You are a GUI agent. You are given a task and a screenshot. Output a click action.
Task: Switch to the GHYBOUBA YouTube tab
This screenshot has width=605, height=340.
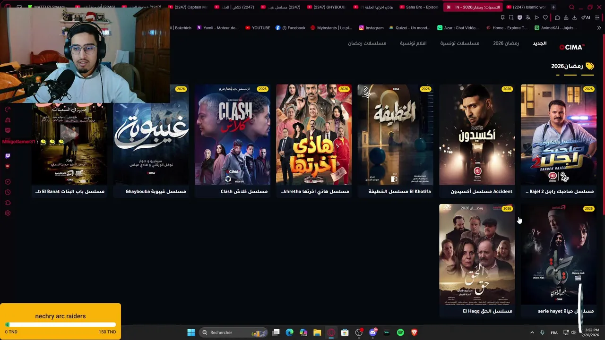click(326, 7)
